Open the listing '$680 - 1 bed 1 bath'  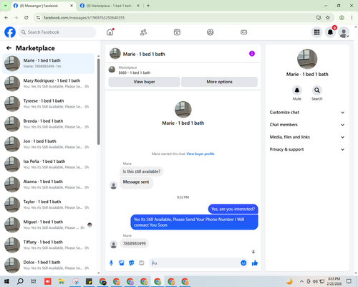pos(135,72)
